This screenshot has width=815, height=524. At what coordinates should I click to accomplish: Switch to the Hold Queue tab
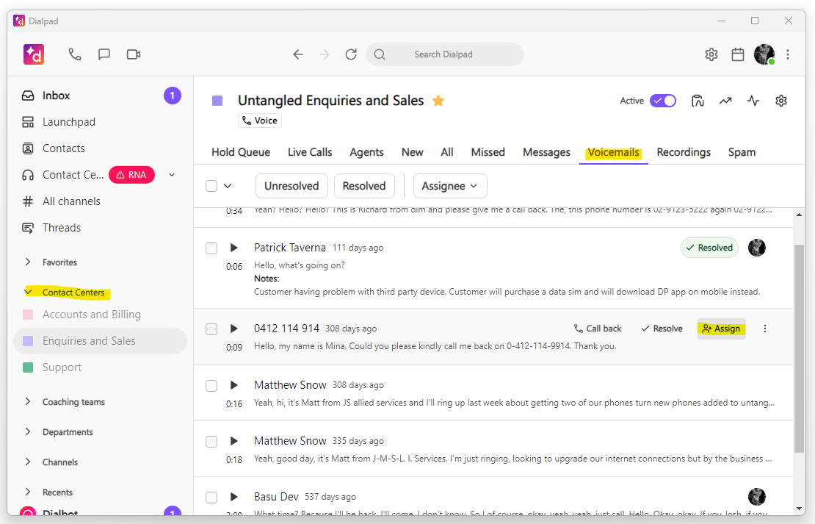tap(241, 152)
